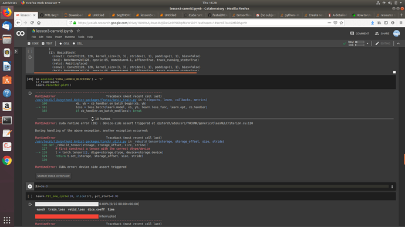
Task: Click the white 0.00% training progress bar
Action: [x=67, y=204]
